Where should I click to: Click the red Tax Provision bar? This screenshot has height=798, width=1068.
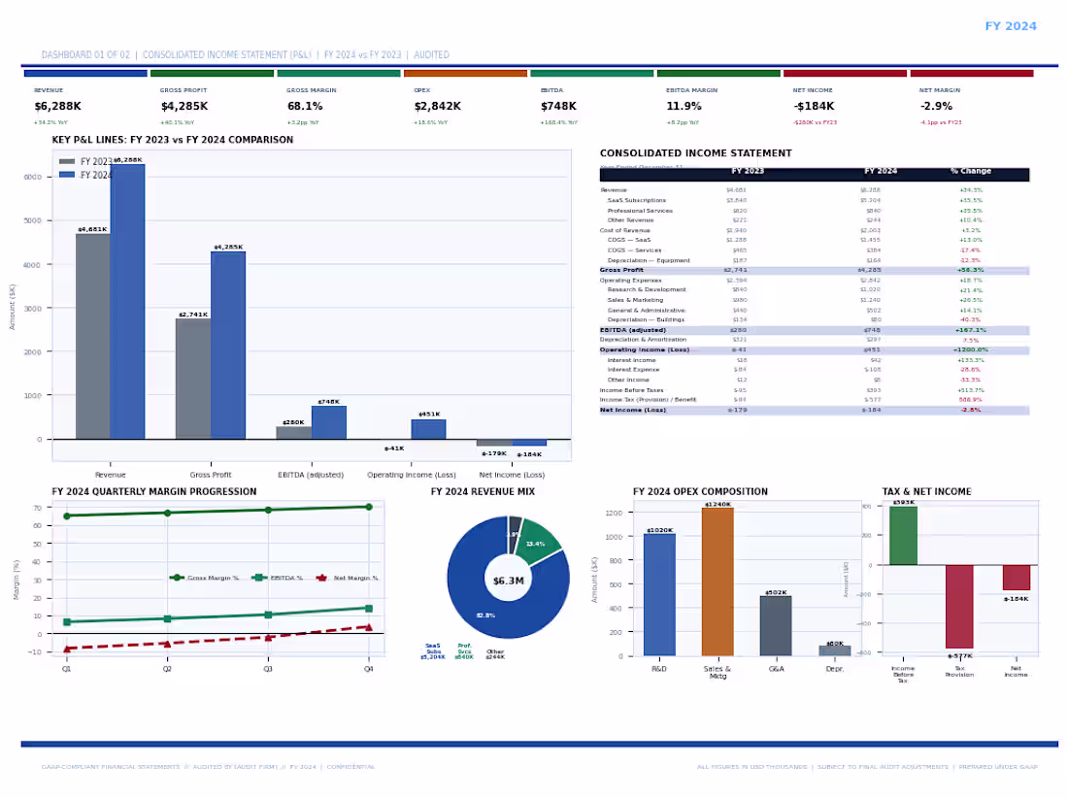coord(959,607)
